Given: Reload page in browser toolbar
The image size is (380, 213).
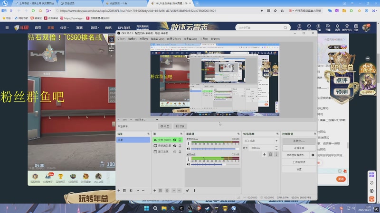Looking at the screenshot, I should pos(33,10).
